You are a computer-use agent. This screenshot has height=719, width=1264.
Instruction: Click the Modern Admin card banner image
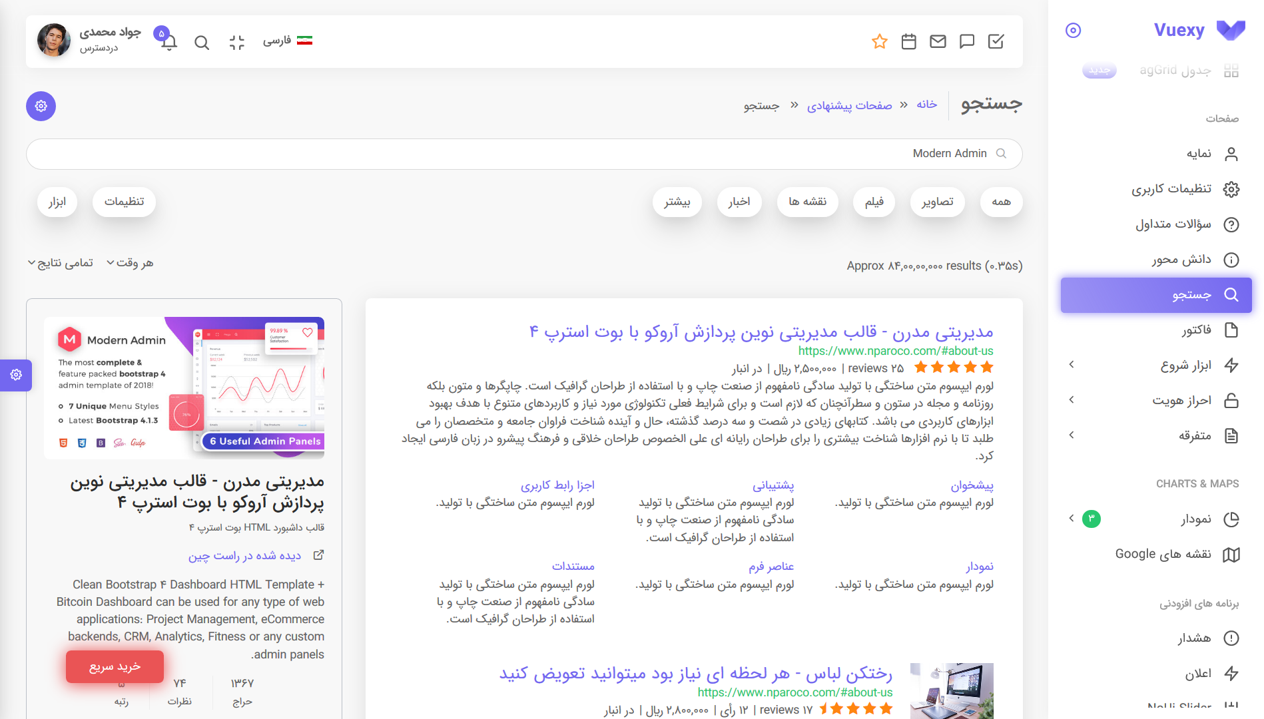(x=184, y=388)
